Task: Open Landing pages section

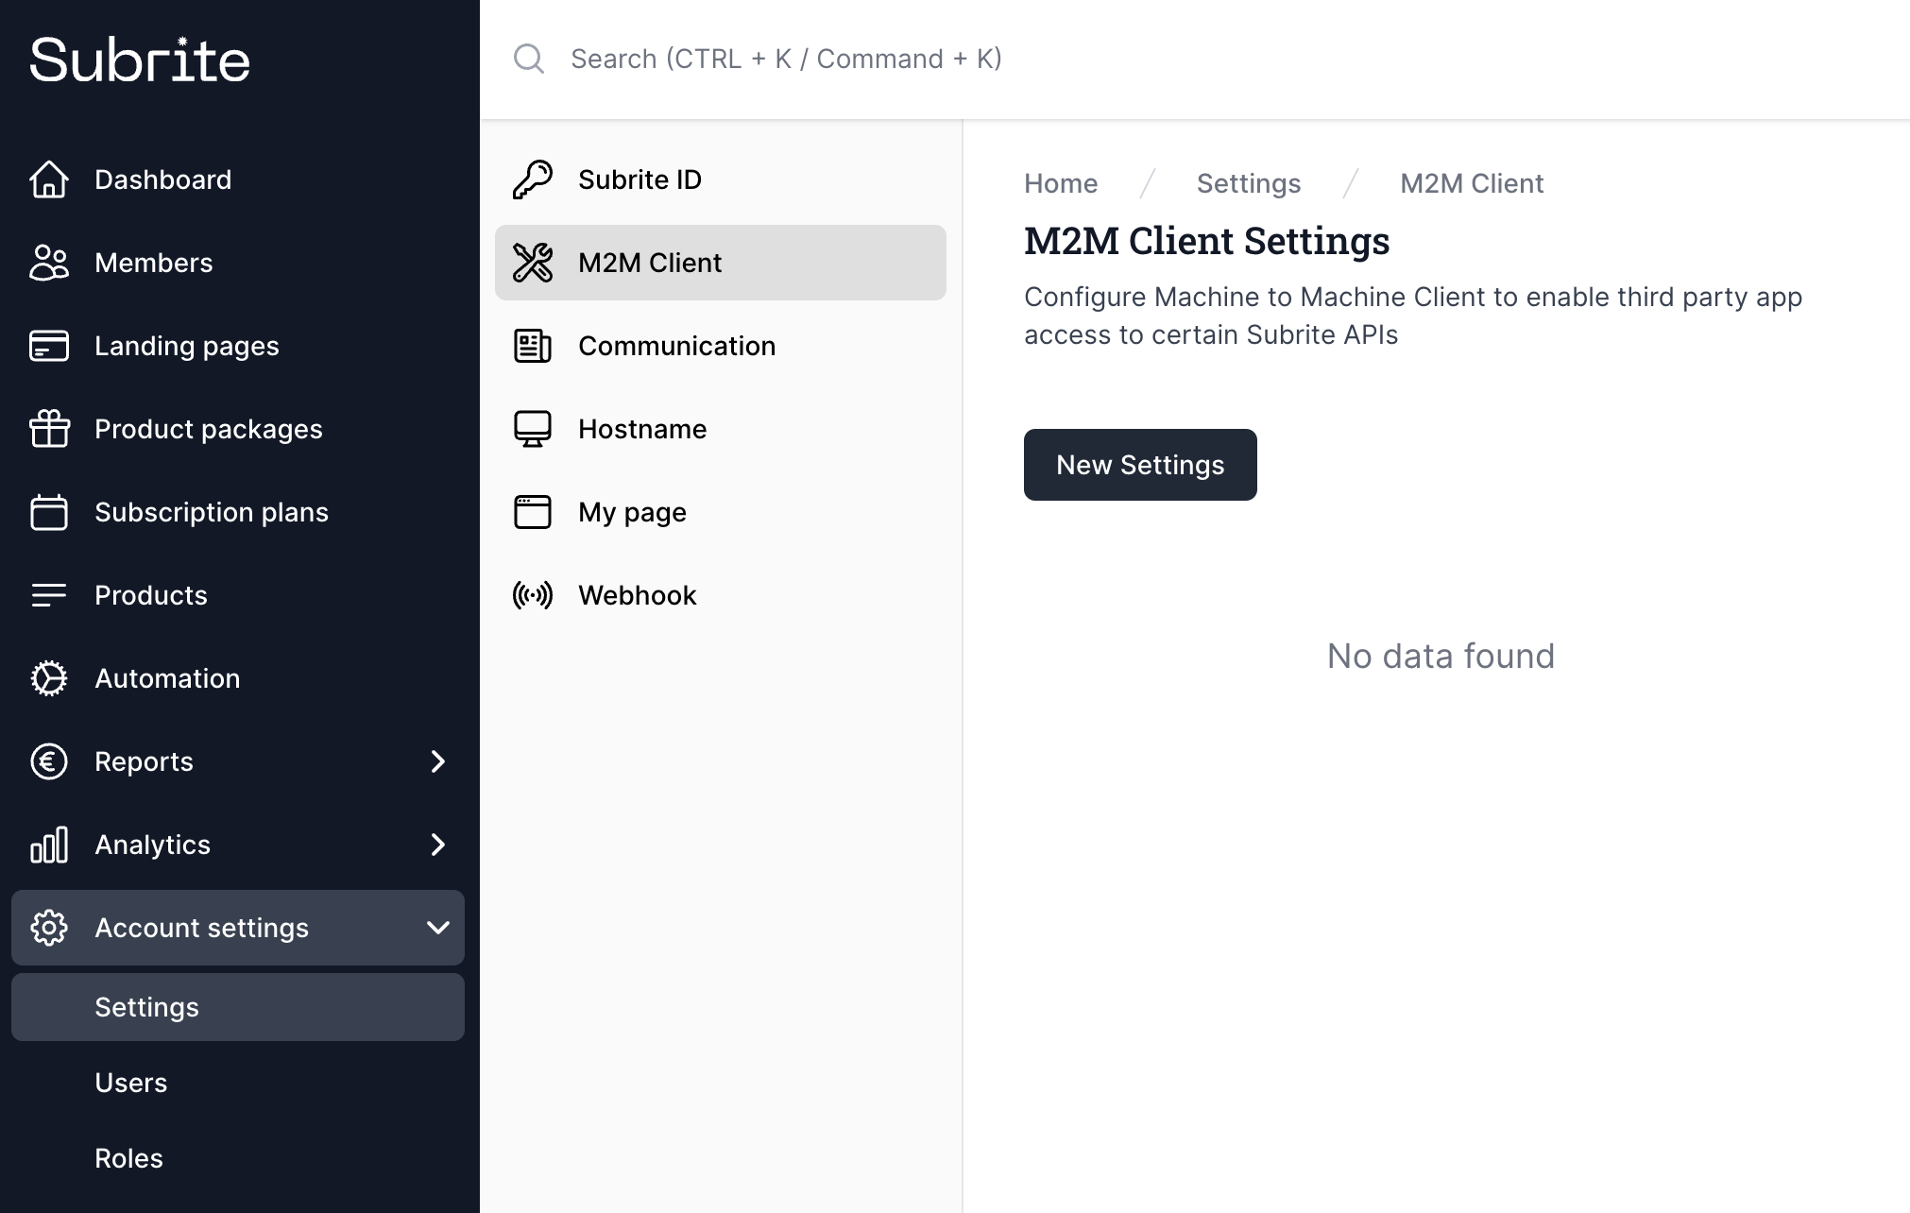Action: point(238,346)
